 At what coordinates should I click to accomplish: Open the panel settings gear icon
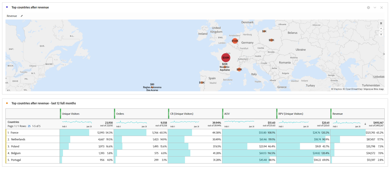[368, 8]
